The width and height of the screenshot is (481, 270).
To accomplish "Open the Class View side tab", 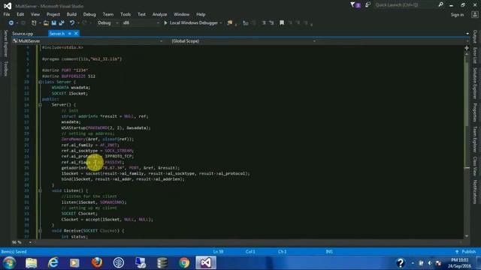I will [475, 166].
